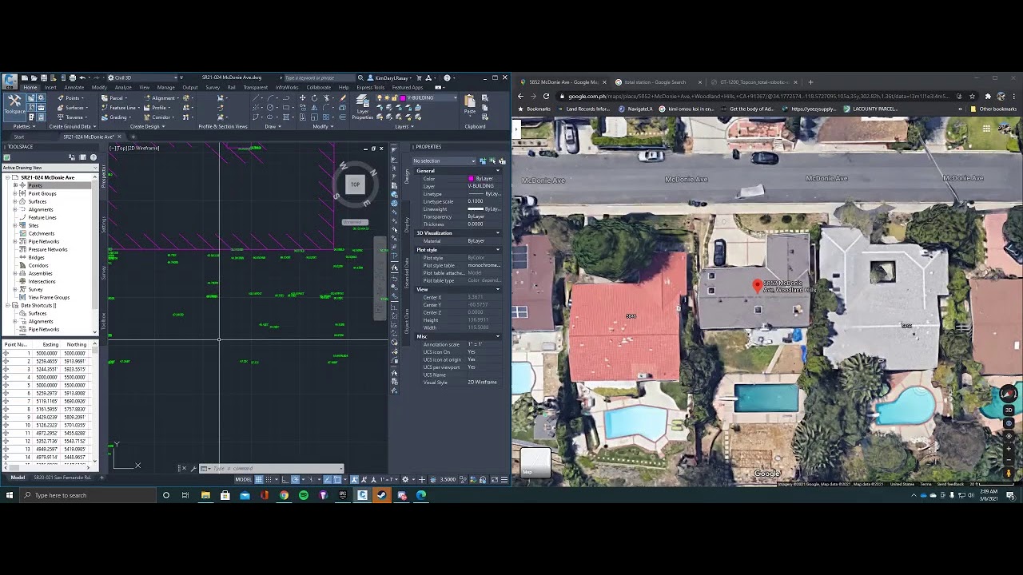Click the red location pin on the map

point(758,285)
